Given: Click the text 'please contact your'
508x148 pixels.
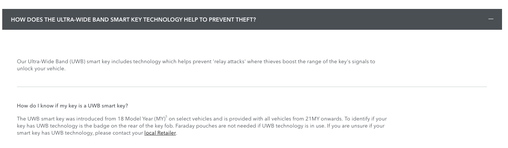Looking at the screenshot, I should (119, 133).
